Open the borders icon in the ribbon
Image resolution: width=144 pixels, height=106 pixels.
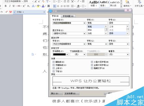(83, 6)
